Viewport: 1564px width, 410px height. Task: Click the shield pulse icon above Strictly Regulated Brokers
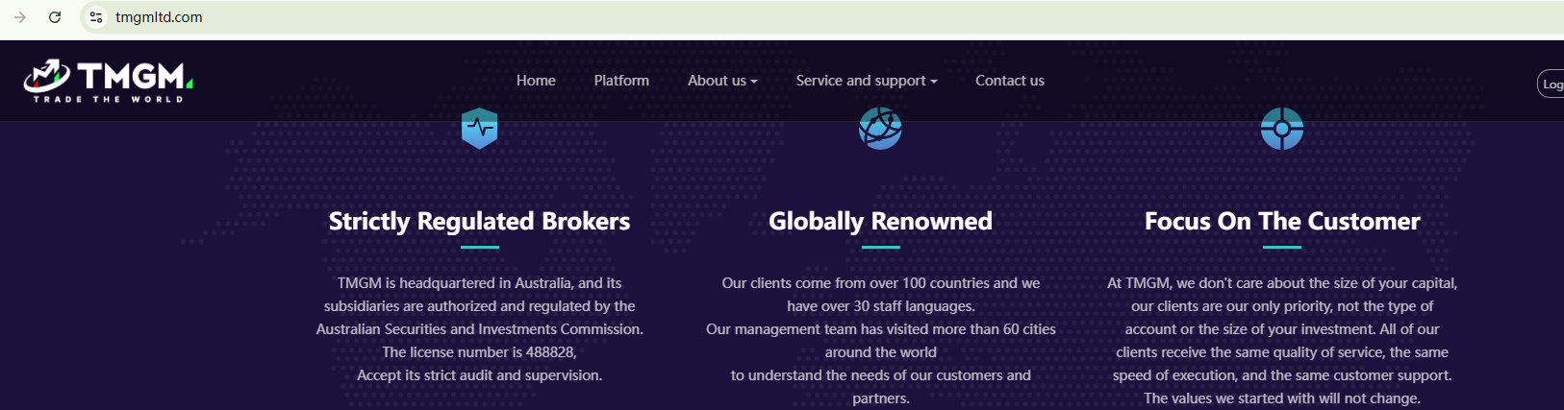point(479,129)
